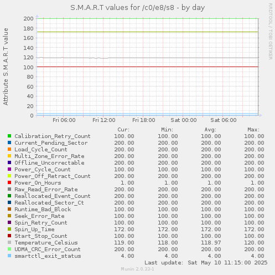Image resolution: width=275 pixels, height=275 pixels.
Task: Click the Offline_Uncorrectable dark blue swatch
Action: tap(9, 162)
